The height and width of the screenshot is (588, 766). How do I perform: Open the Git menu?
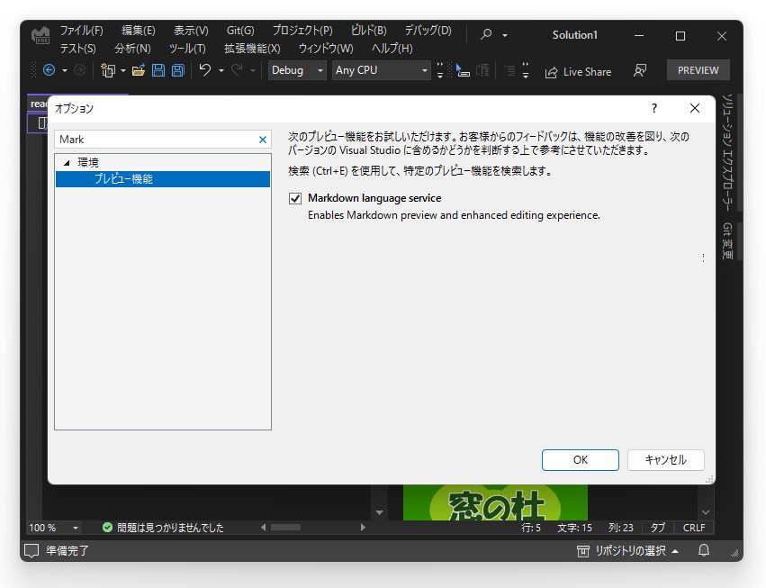239,30
